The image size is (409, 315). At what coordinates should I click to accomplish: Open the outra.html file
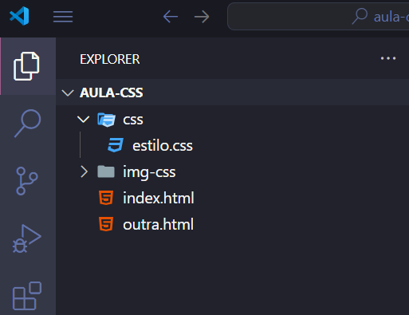(158, 224)
